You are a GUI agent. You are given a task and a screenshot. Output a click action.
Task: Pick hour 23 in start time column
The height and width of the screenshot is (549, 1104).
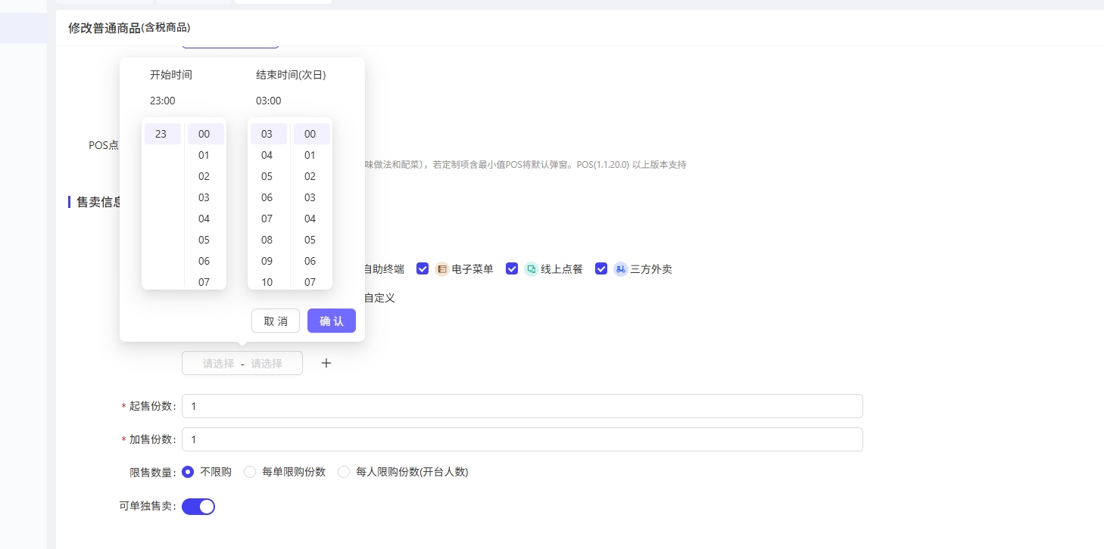coord(161,134)
